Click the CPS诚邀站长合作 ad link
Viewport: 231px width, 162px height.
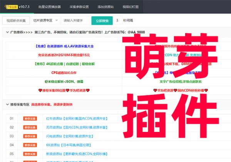click(64, 72)
